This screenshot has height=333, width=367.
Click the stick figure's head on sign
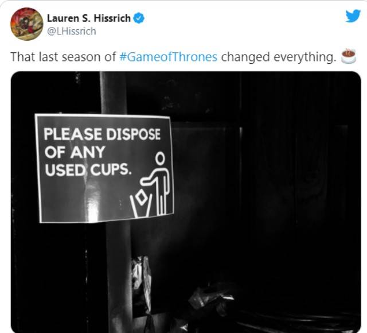(x=160, y=158)
